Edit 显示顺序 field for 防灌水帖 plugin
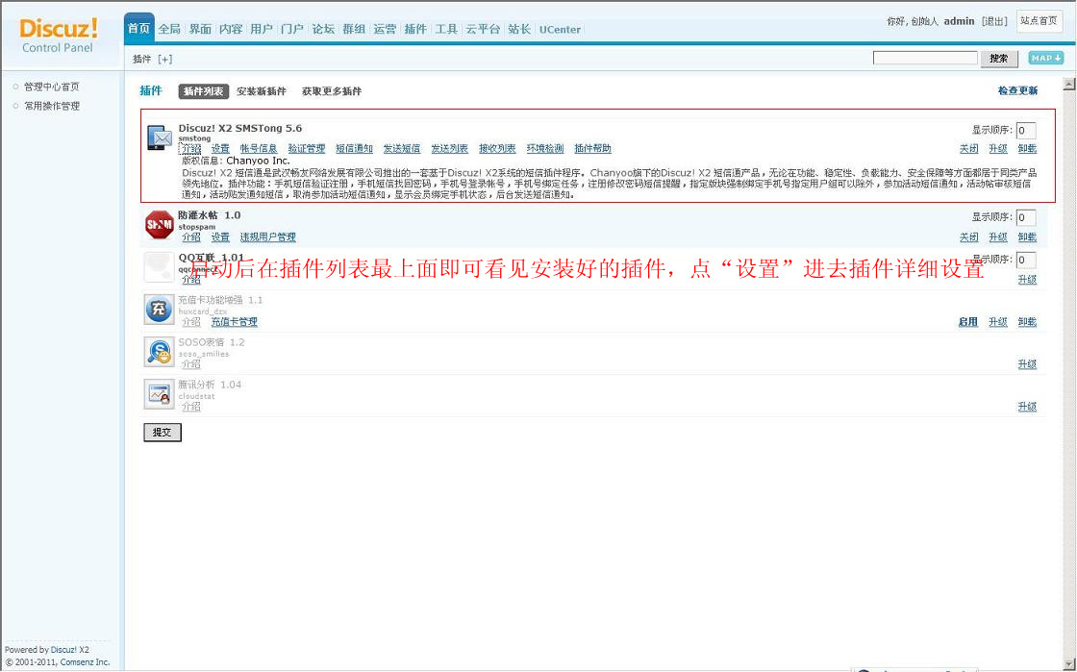 click(x=1025, y=217)
